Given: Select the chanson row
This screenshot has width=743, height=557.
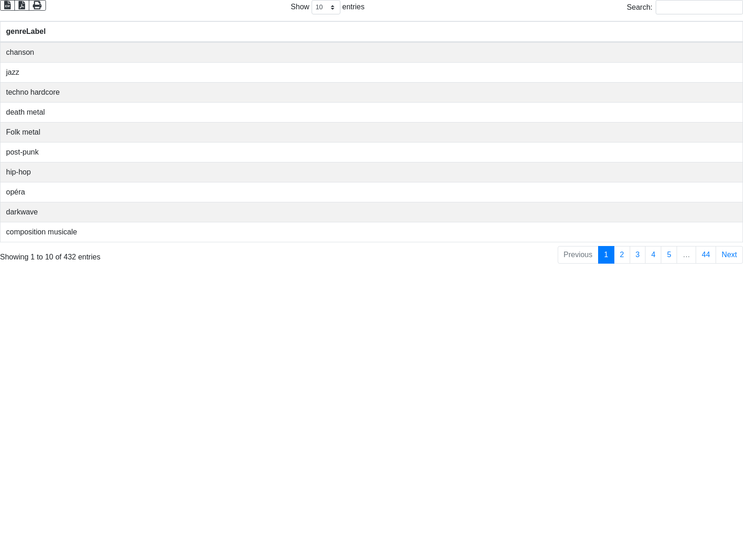Looking at the screenshot, I should 20,52.
